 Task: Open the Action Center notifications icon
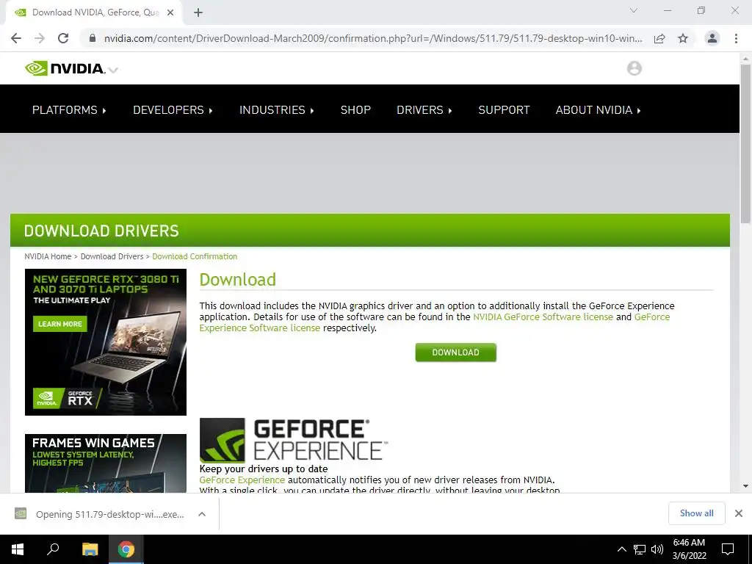[728, 549]
